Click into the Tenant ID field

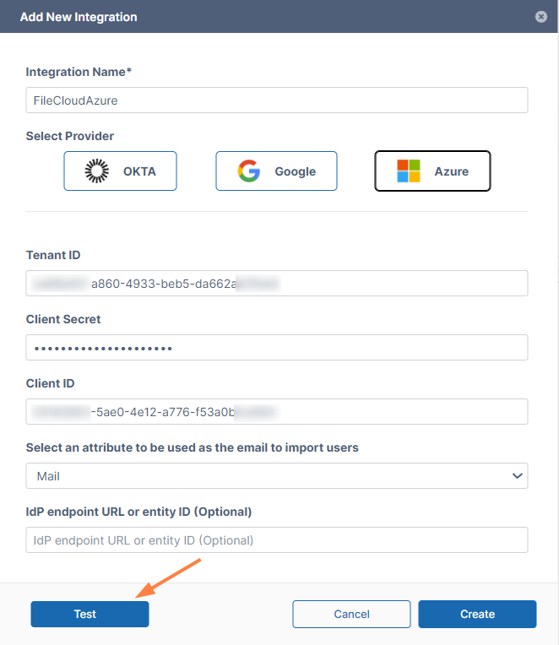pos(276,284)
